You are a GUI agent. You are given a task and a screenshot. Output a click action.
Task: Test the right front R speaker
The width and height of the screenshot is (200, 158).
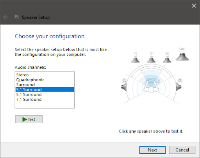[x=167, y=60]
